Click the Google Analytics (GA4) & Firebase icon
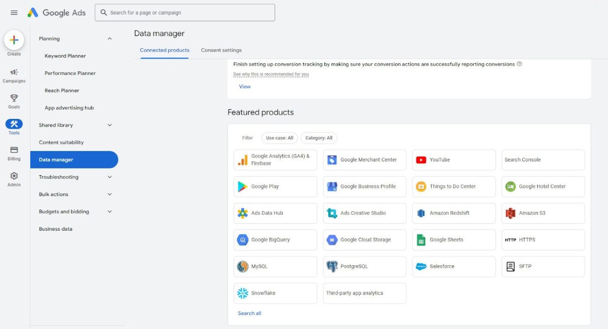This screenshot has width=608, height=329. point(243,160)
